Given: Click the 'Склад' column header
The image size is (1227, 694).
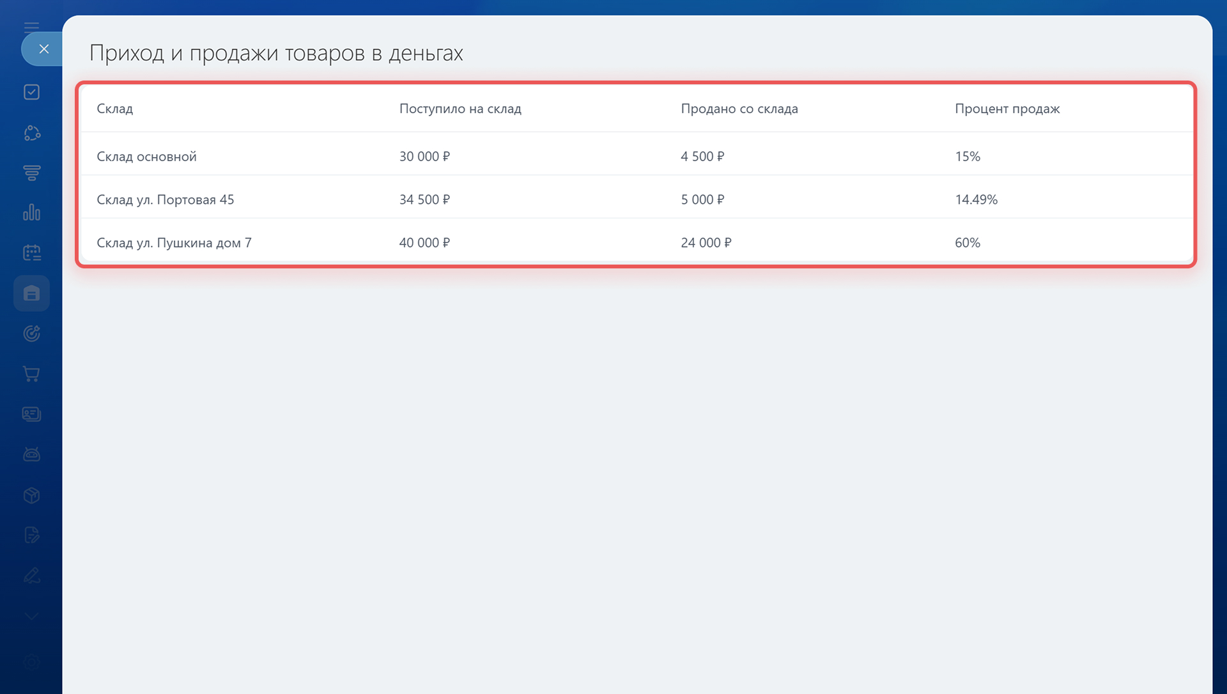Looking at the screenshot, I should 115,109.
